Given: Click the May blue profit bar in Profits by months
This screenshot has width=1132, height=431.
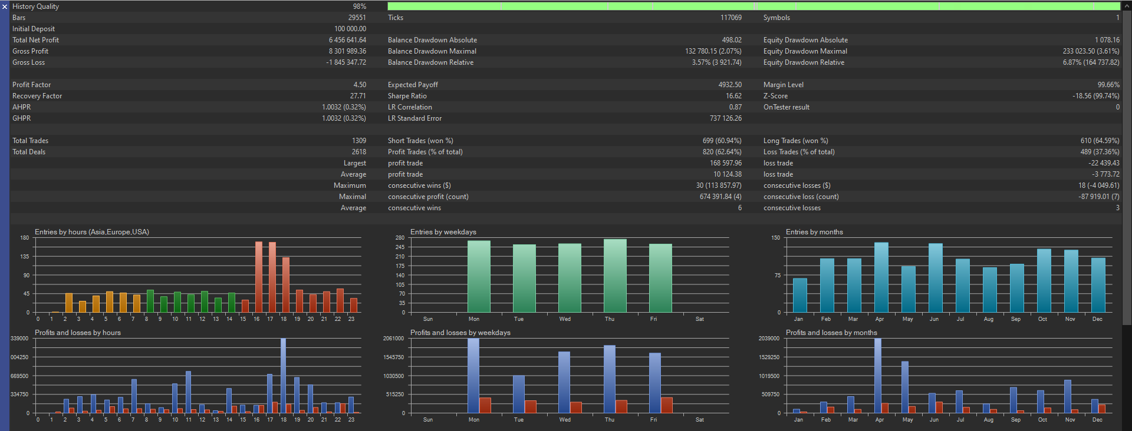Looking at the screenshot, I should pos(905,387).
